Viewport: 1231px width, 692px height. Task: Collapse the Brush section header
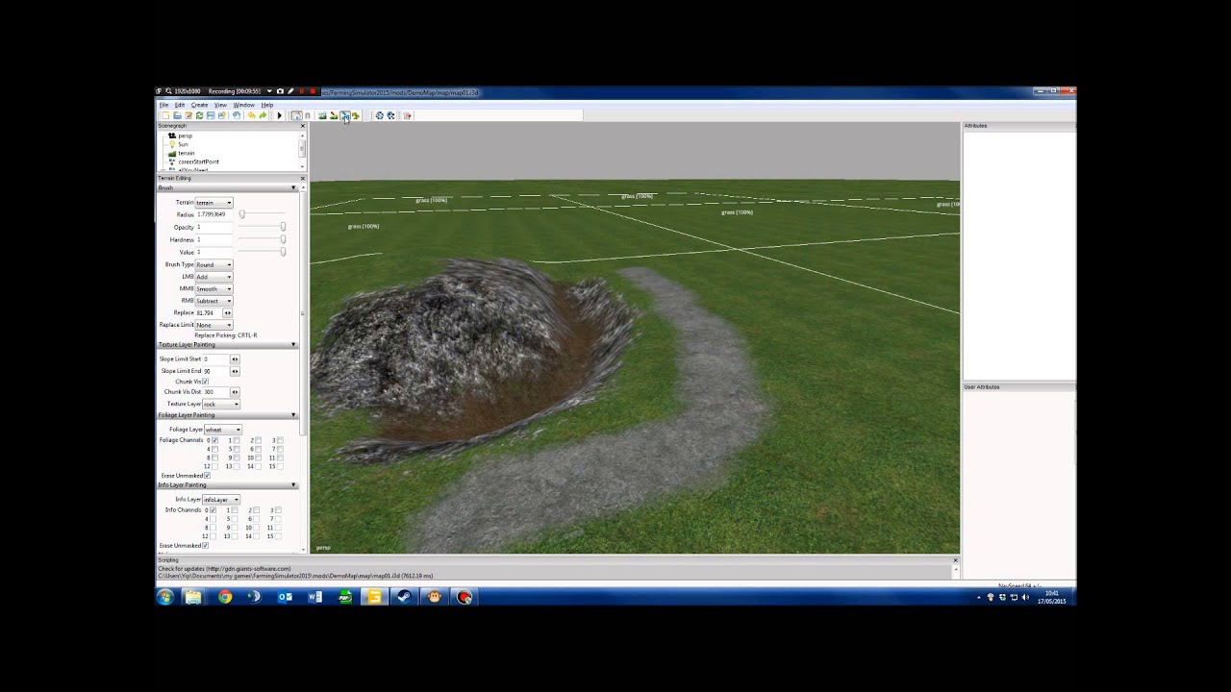coord(228,187)
